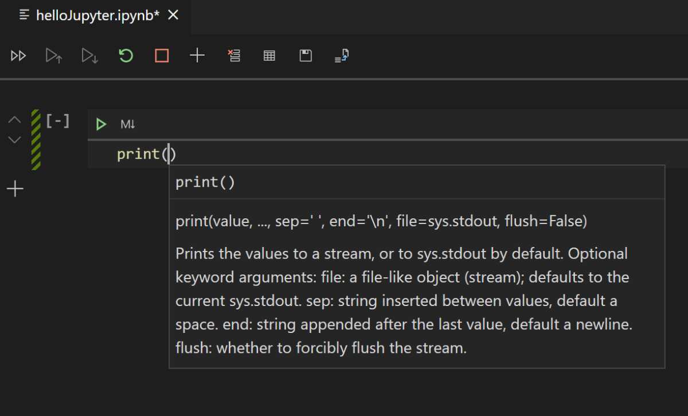Insert a cell below using the sidebar plus
The height and width of the screenshot is (416, 688).
click(x=14, y=188)
